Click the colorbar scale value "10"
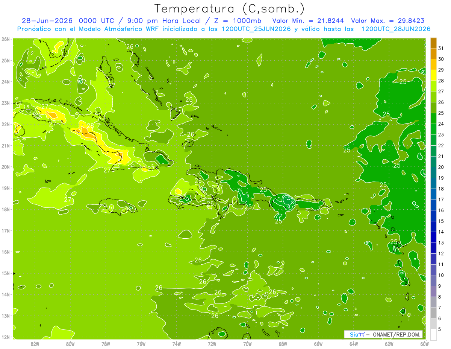Screen dimensions: 451x349 pyautogui.click(x=441, y=275)
